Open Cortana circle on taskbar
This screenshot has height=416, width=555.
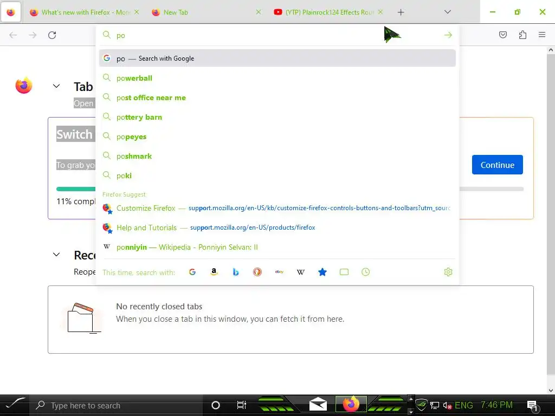[x=216, y=405]
